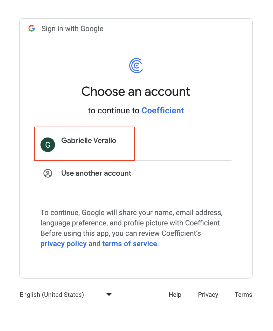Click the "to continue to" text
This screenshot has width=273, height=331.
point(114,111)
